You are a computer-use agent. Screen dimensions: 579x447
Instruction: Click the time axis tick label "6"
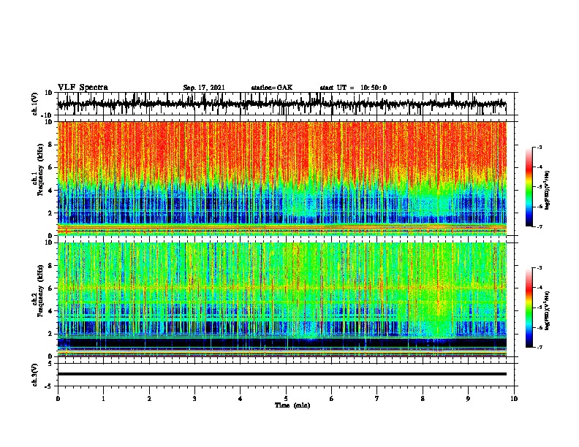pos(332,399)
